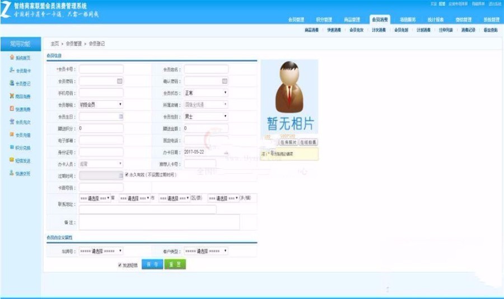Open the 会员等级 dropdown
Viewport: 504px width, 299px height.
tap(101, 105)
